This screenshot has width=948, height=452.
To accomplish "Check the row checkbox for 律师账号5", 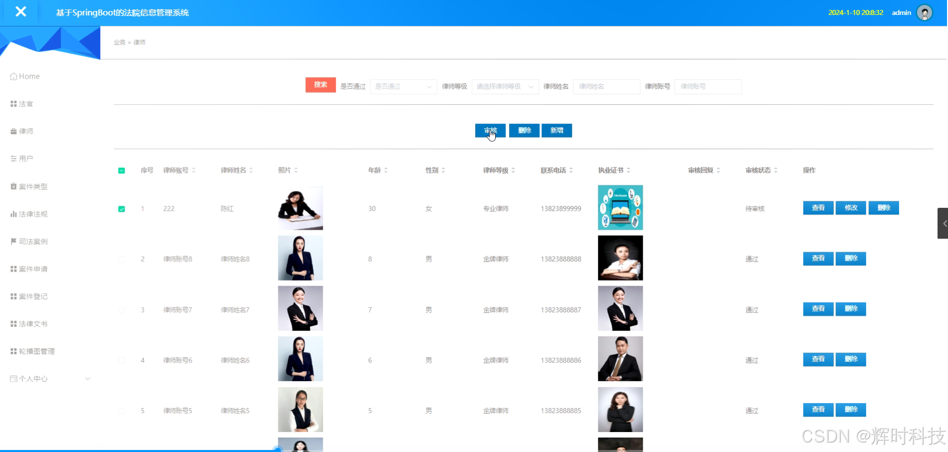I will click(121, 411).
